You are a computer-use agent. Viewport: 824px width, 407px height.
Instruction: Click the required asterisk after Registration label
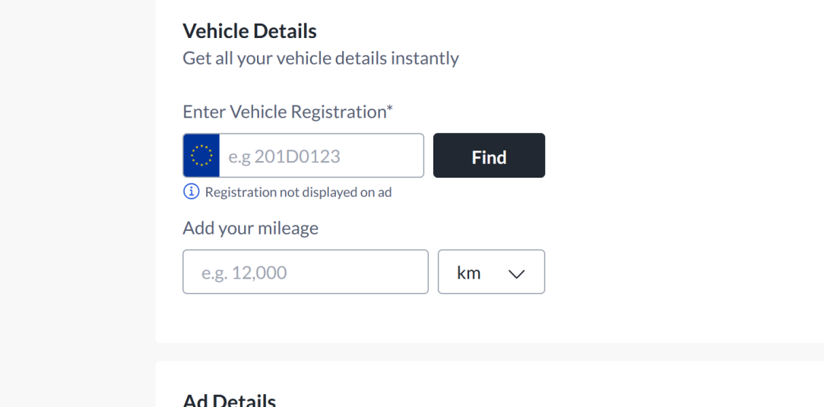click(390, 109)
